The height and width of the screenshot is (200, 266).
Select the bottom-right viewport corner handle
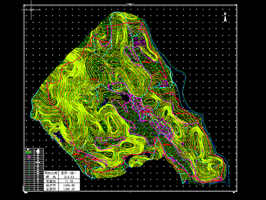click(x=235, y=192)
